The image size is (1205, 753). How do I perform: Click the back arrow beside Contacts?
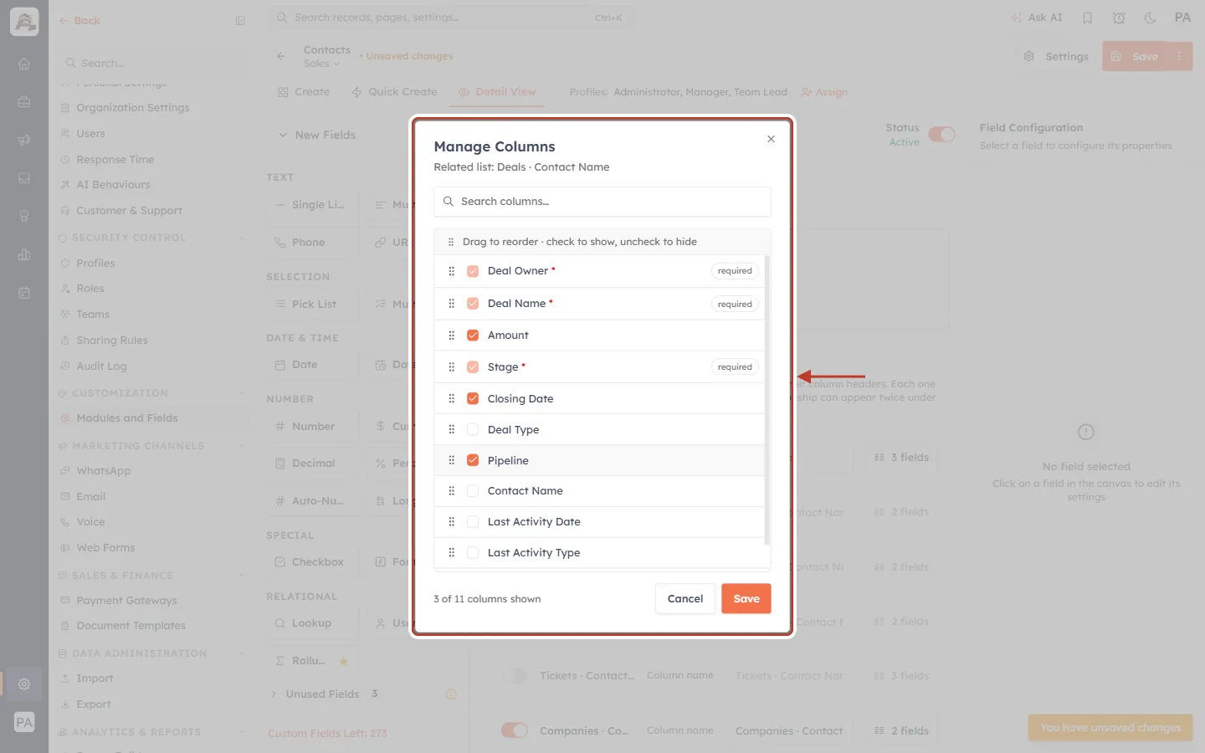click(x=281, y=56)
